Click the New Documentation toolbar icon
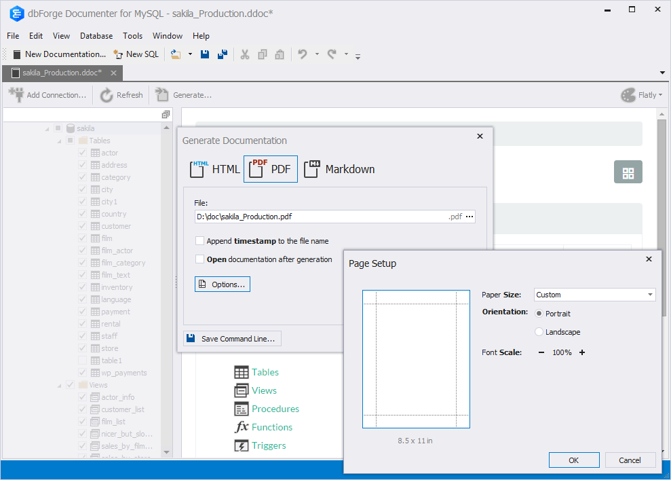The width and height of the screenshot is (671, 480). click(17, 54)
